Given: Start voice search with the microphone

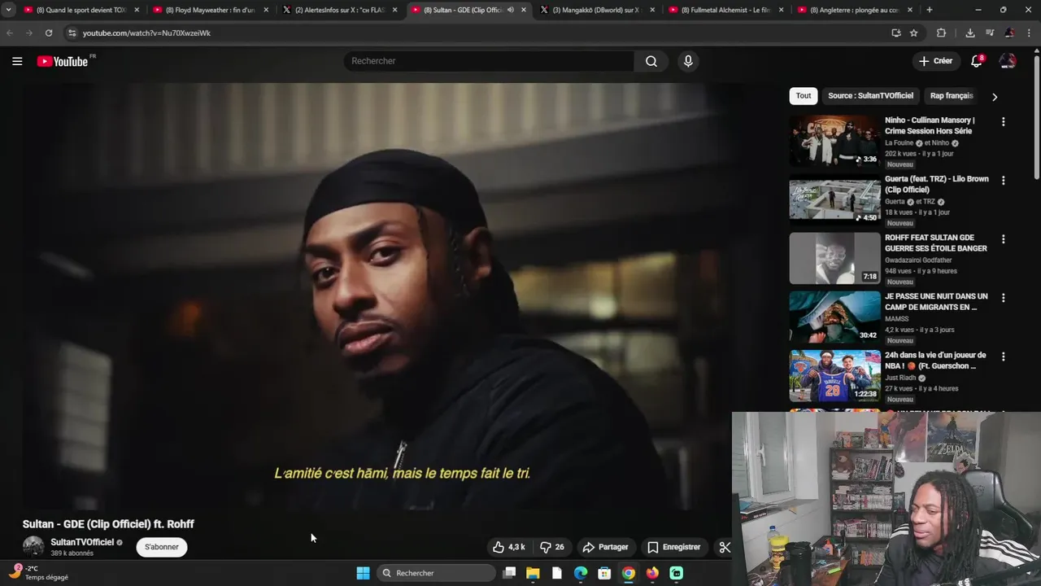Looking at the screenshot, I should tap(688, 61).
